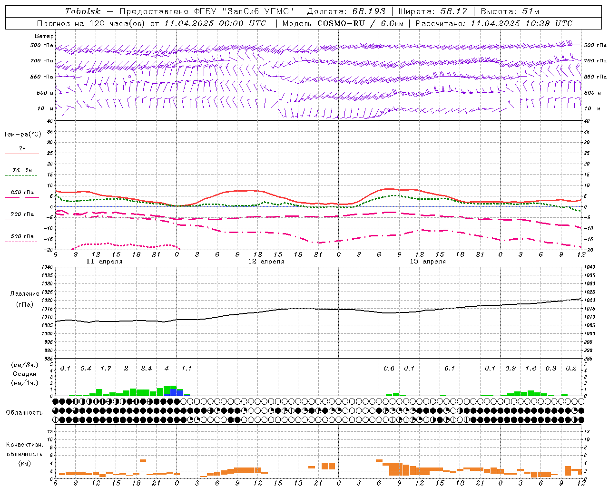Click precipitation value '0.3'
Image resolution: width=609 pixels, height=487 pixels.
click(x=551, y=369)
